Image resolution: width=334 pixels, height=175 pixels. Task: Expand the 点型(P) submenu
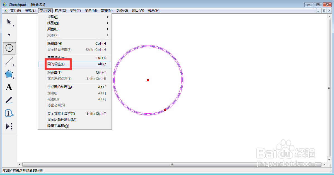[x=75, y=17]
